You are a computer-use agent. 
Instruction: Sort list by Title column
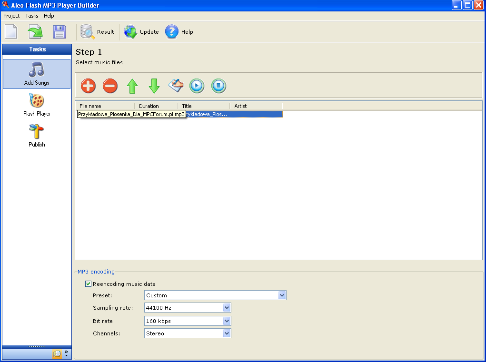[x=204, y=106]
